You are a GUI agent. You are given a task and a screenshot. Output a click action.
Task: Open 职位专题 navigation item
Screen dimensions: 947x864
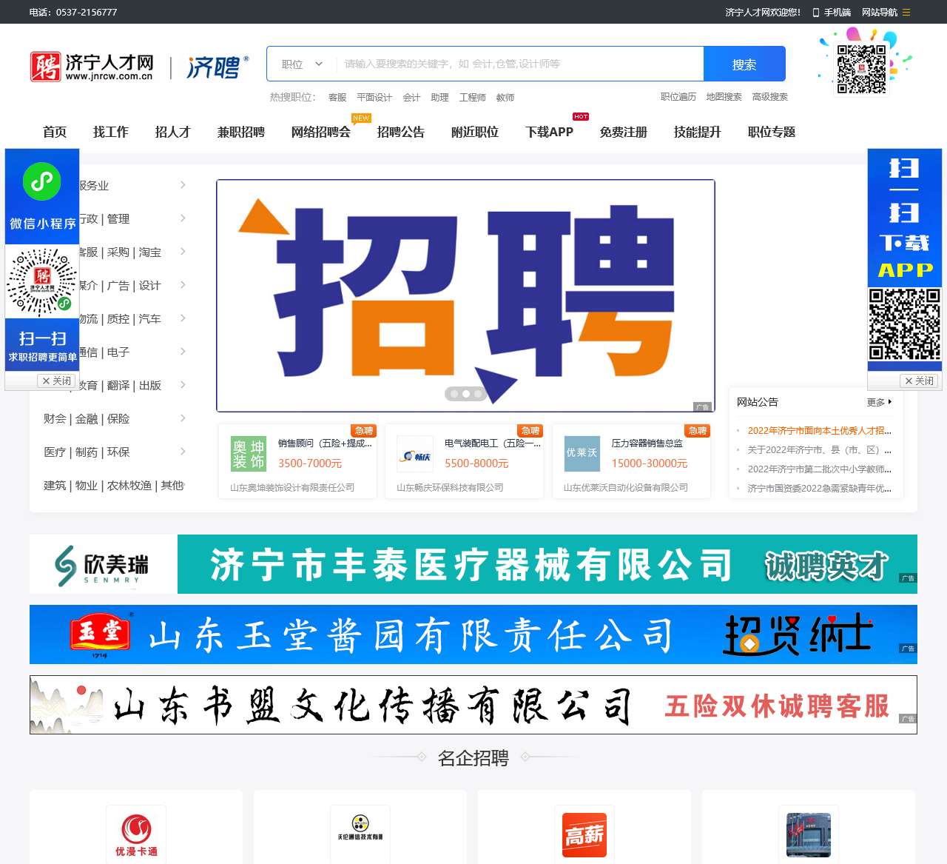tap(772, 132)
